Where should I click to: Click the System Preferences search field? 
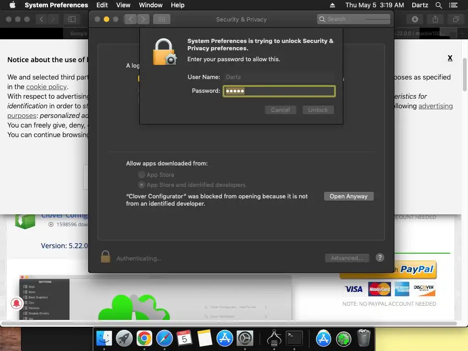point(354,19)
